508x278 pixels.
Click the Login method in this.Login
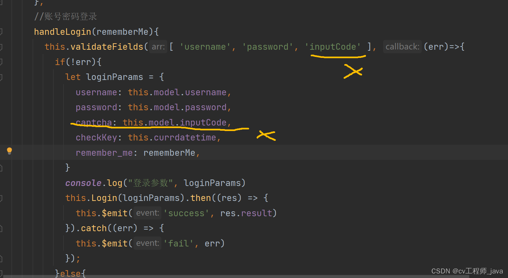coord(104,198)
